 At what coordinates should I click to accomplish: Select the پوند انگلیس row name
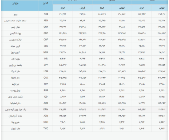point(16,33)
